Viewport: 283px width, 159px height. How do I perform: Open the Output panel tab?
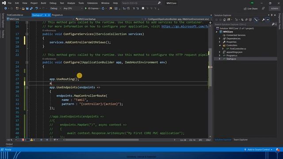tap(9, 144)
